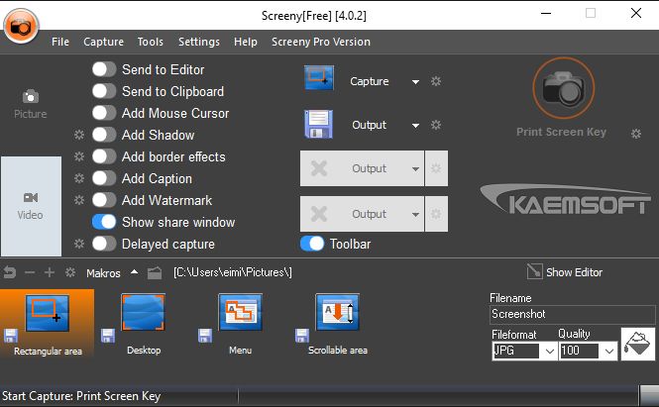659x407 pixels.
Task: Enable Send to Clipboard toggle
Action: click(x=104, y=91)
